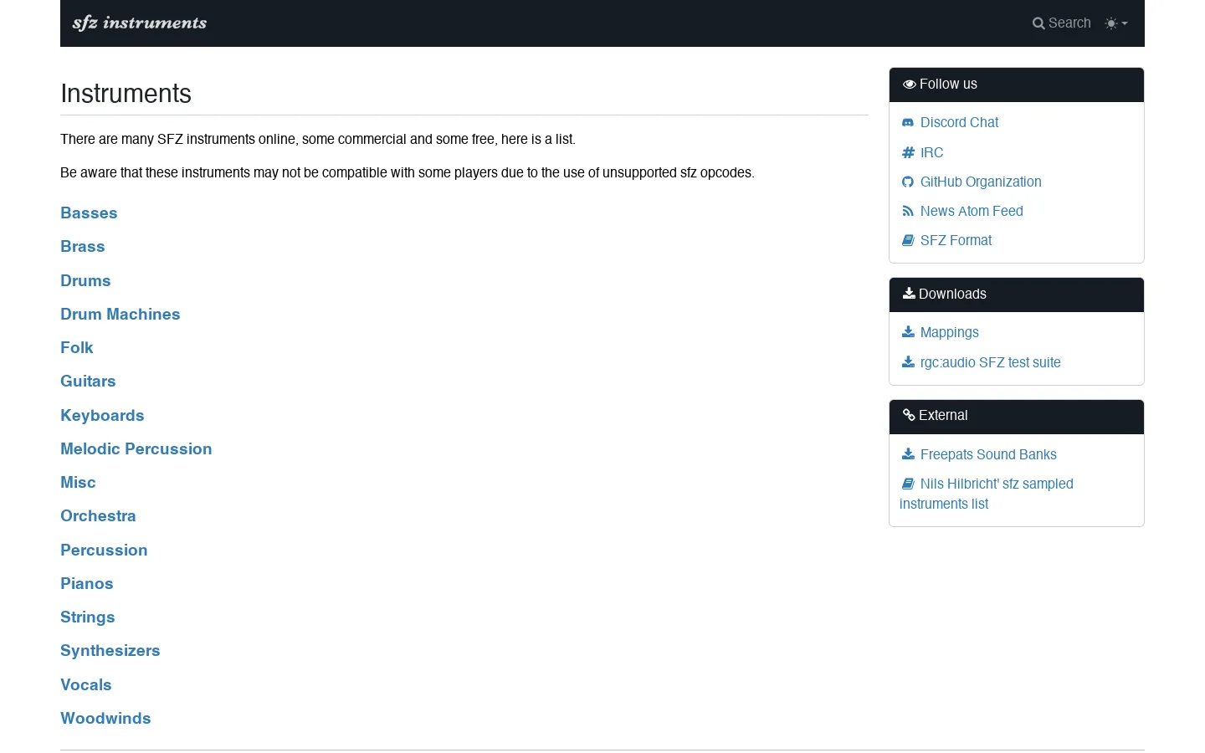This screenshot has width=1205, height=753.
Task: Go to the Pianos category
Action: tap(86, 583)
